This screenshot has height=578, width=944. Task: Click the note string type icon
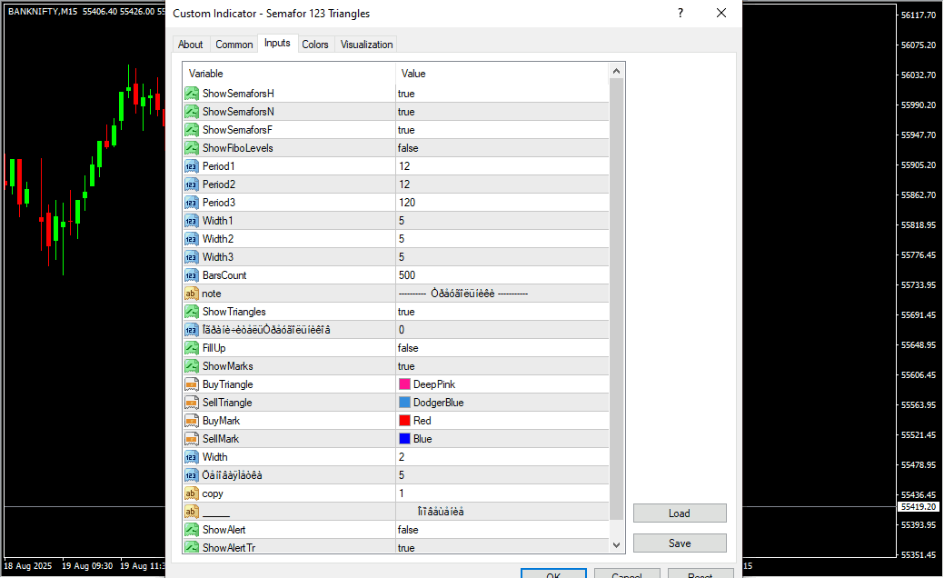point(192,294)
